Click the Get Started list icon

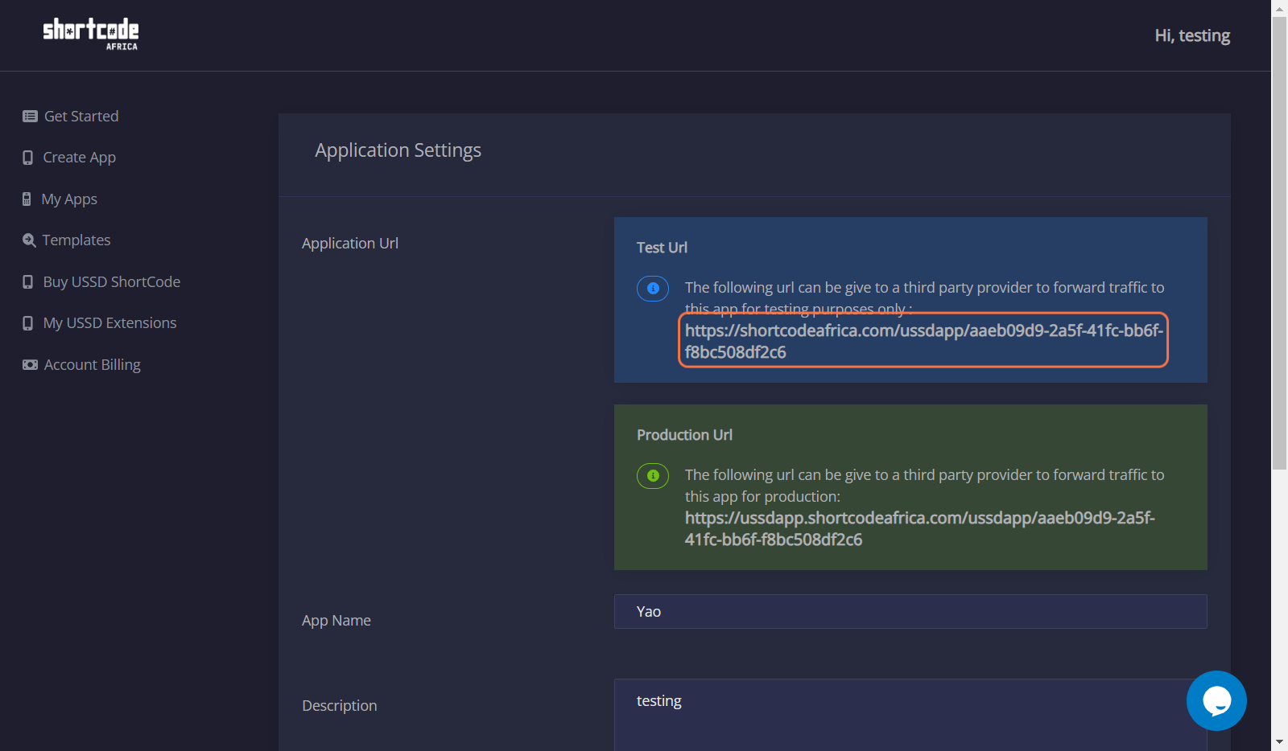point(30,117)
